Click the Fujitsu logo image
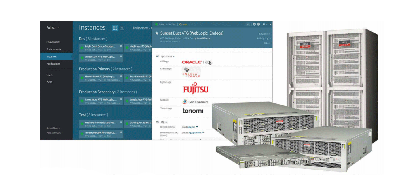417x182 pixels. tap(196, 88)
